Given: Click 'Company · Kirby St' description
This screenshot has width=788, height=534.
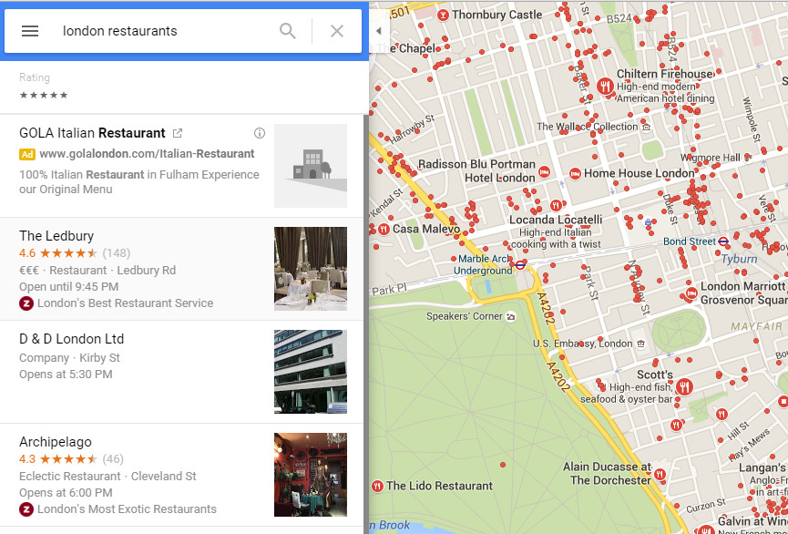Looking at the screenshot, I should [x=69, y=358].
